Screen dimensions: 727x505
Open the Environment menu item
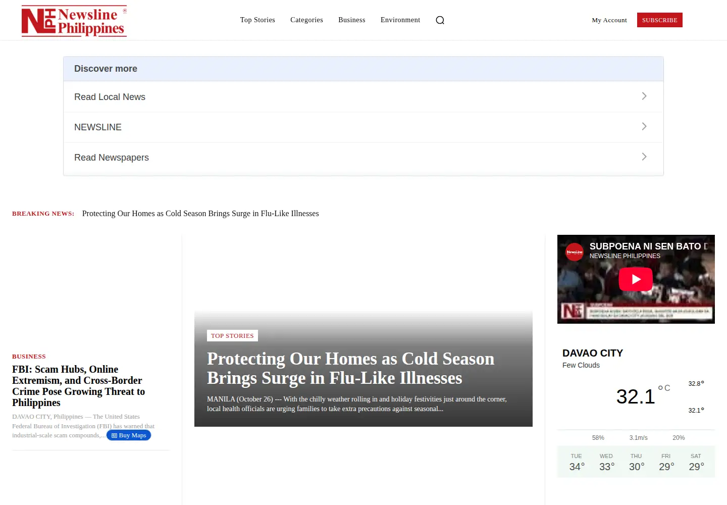pyautogui.click(x=400, y=20)
